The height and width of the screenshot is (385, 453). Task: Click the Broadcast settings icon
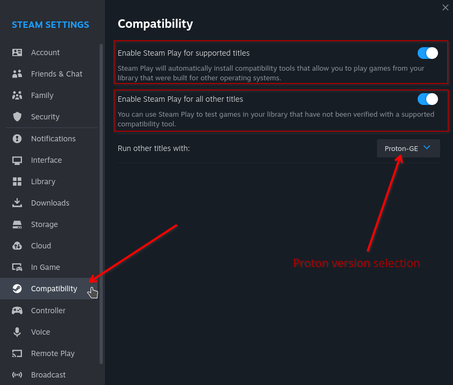pyautogui.click(x=18, y=375)
